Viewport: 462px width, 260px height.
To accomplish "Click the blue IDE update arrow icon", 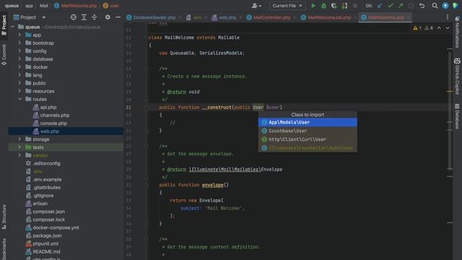I will coord(445,6).
